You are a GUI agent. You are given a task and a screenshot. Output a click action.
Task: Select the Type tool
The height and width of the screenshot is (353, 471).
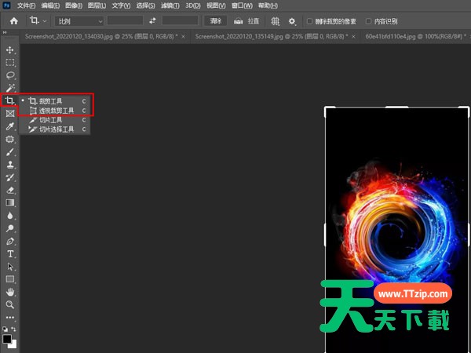(x=10, y=254)
